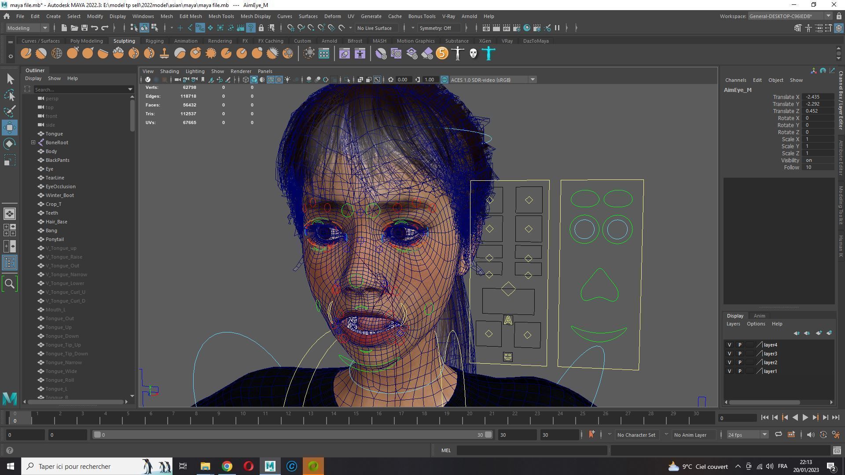Toggle visibility V of layer1
This screenshot has width=845, height=475.
pos(729,371)
